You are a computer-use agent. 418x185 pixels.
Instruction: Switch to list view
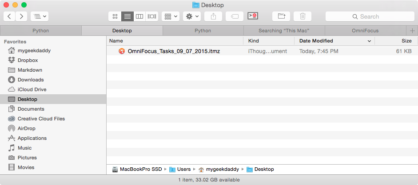127,16
